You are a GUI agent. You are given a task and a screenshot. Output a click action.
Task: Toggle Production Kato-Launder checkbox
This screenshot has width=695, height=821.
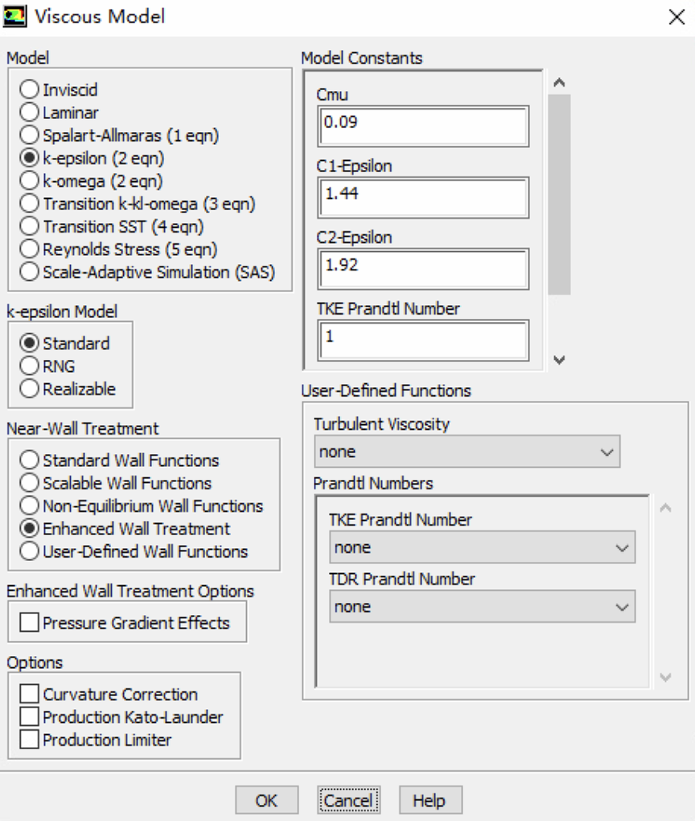pos(30,717)
